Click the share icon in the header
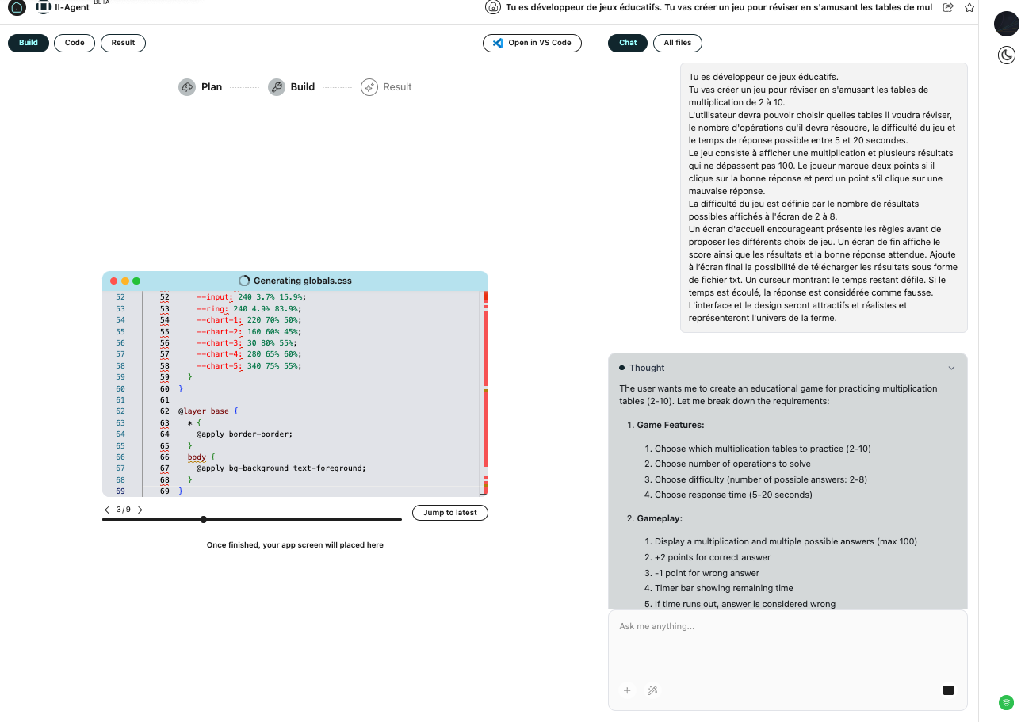This screenshot has height=722, width=1021. (948, 8)
